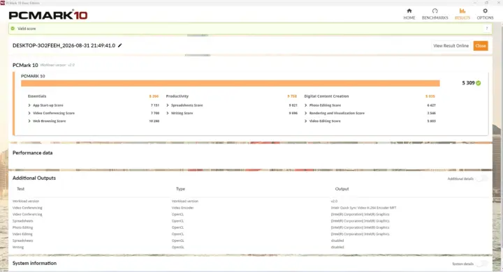Screen dimensions: 503x272
Task: Open the help question mark in the Valid score bar
Action: coord(487,29)
